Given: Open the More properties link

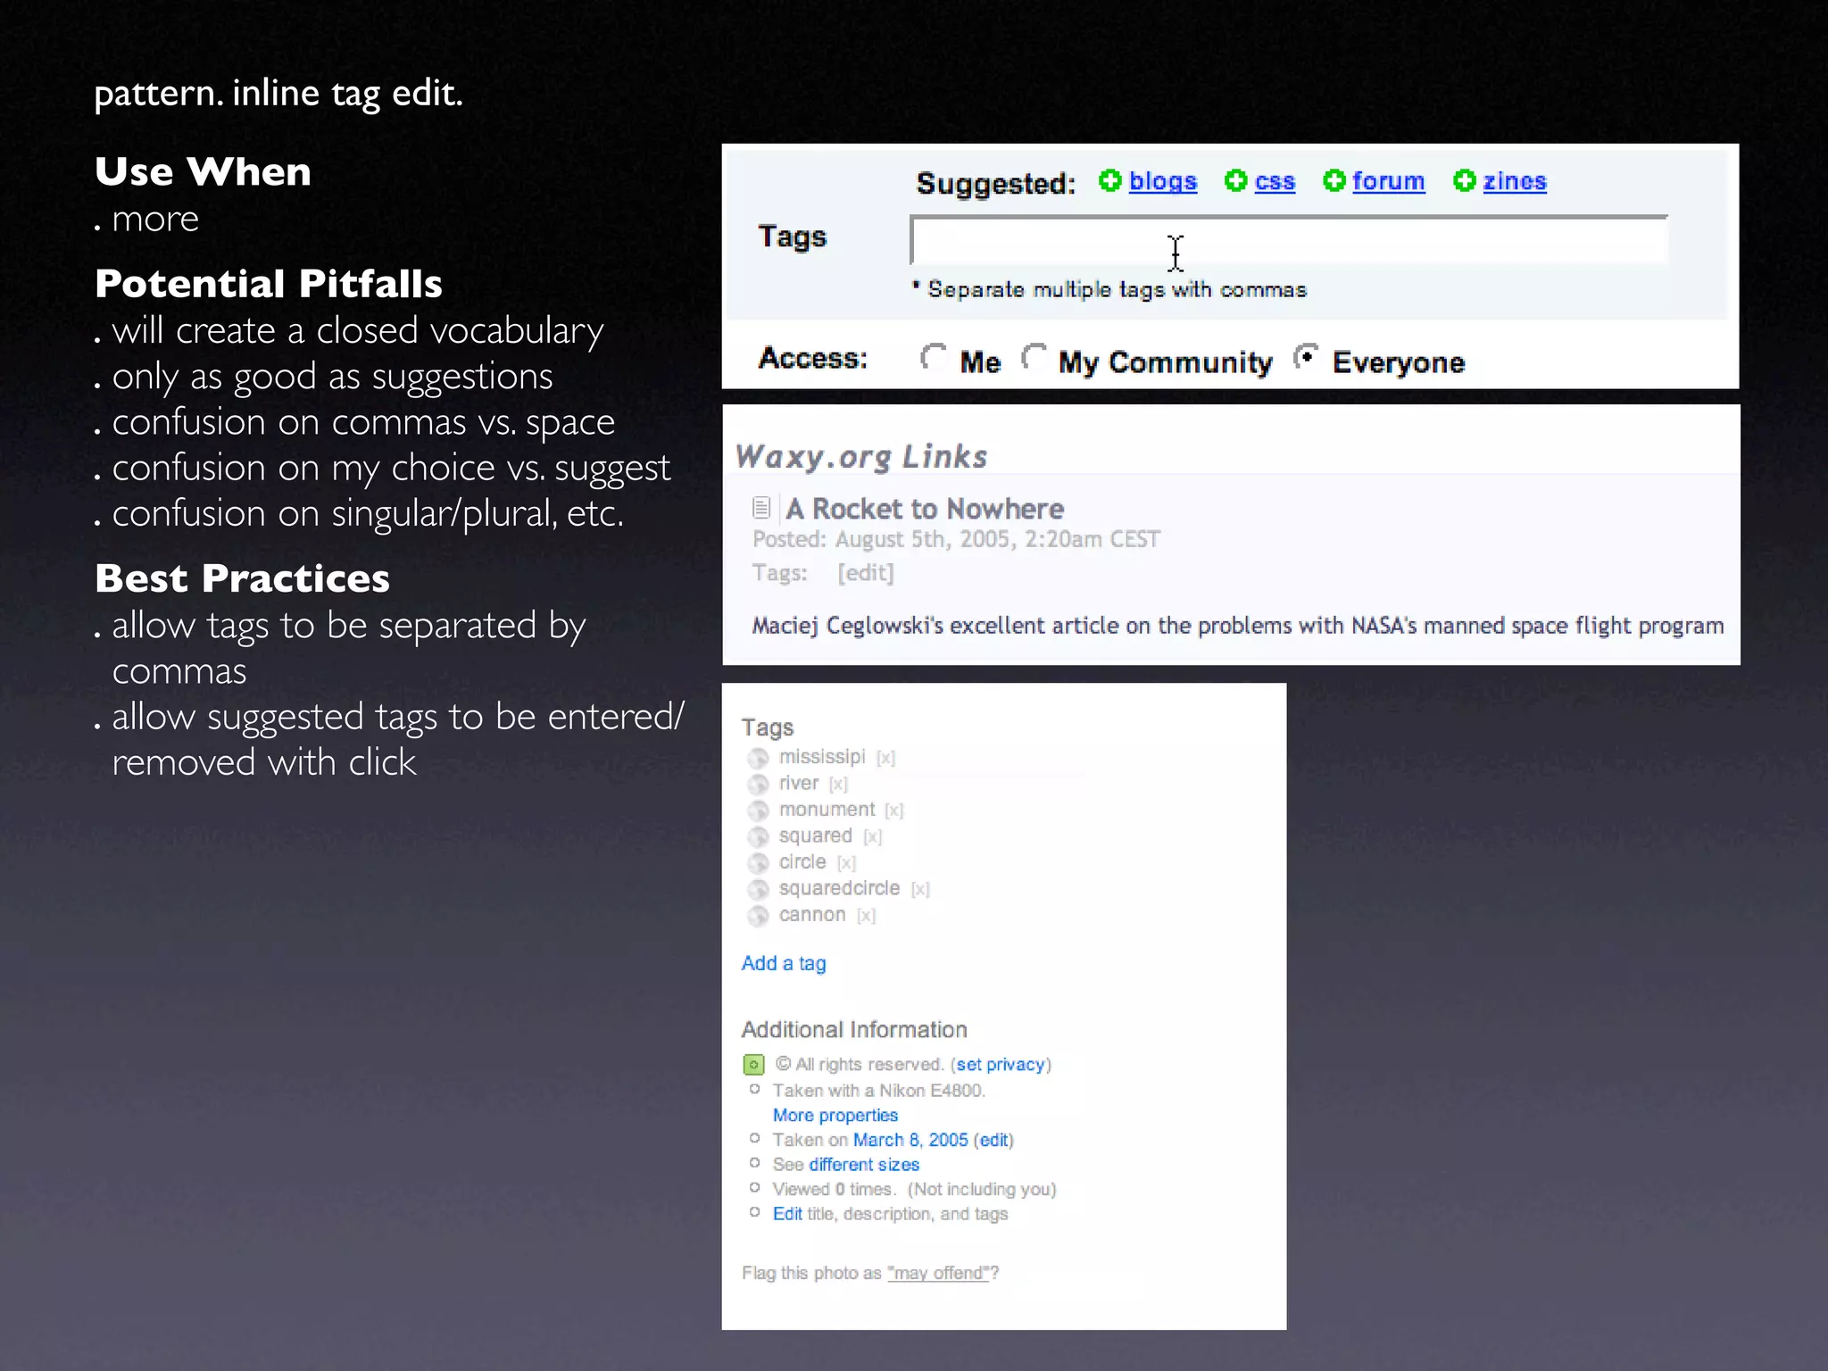Looking at the screenshot, I should [835, 1115].
